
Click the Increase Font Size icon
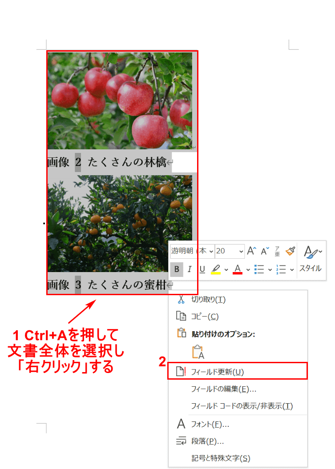251,251
